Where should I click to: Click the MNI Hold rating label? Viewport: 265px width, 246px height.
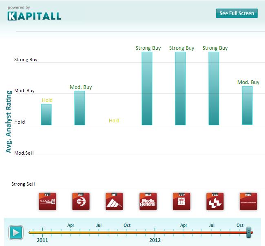click(x=114, y=120)
